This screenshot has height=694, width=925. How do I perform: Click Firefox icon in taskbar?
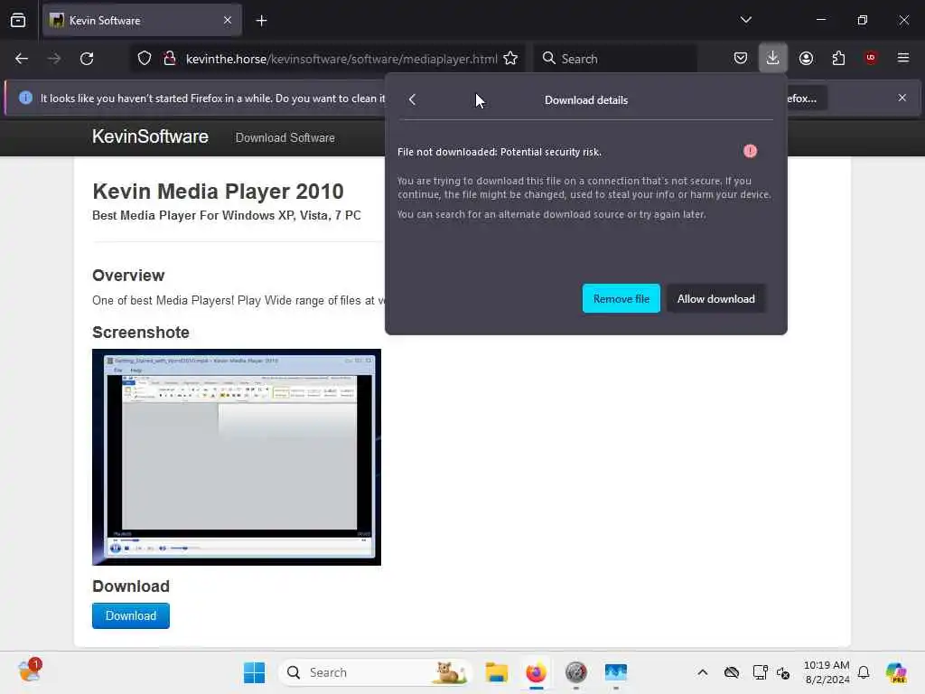537,672
